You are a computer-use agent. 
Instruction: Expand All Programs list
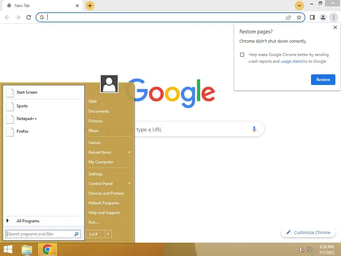pyautogui.click(x=44, y=221)
